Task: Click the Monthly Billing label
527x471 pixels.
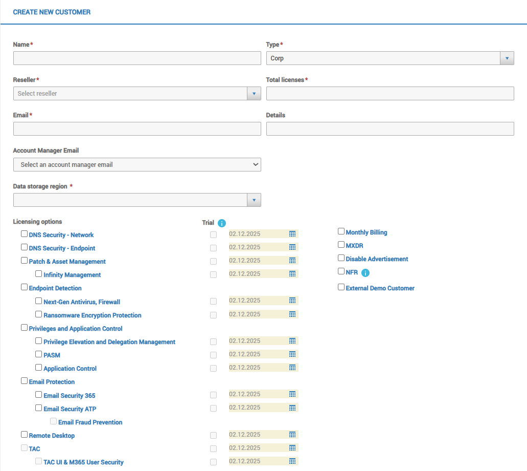Action: point(366,232)
